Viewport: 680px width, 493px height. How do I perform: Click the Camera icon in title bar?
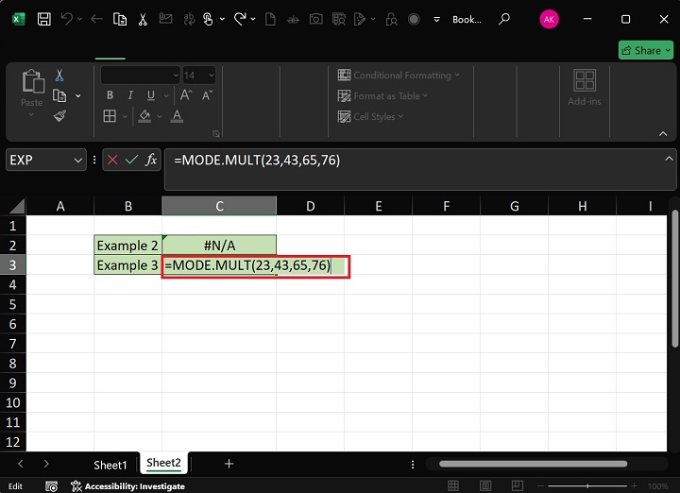(315, 19)
